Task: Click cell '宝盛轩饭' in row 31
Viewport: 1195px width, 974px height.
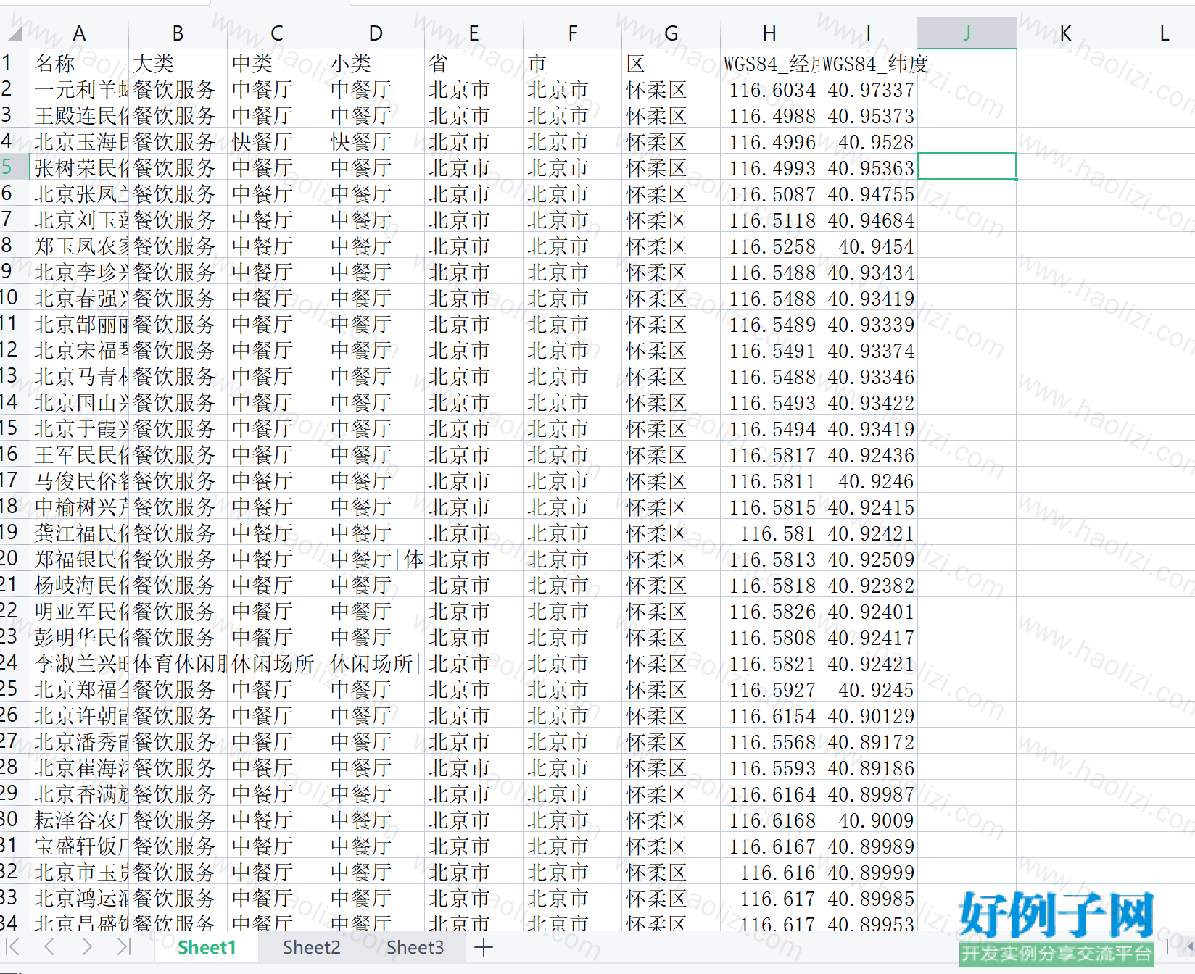Action: coord(79,846)
